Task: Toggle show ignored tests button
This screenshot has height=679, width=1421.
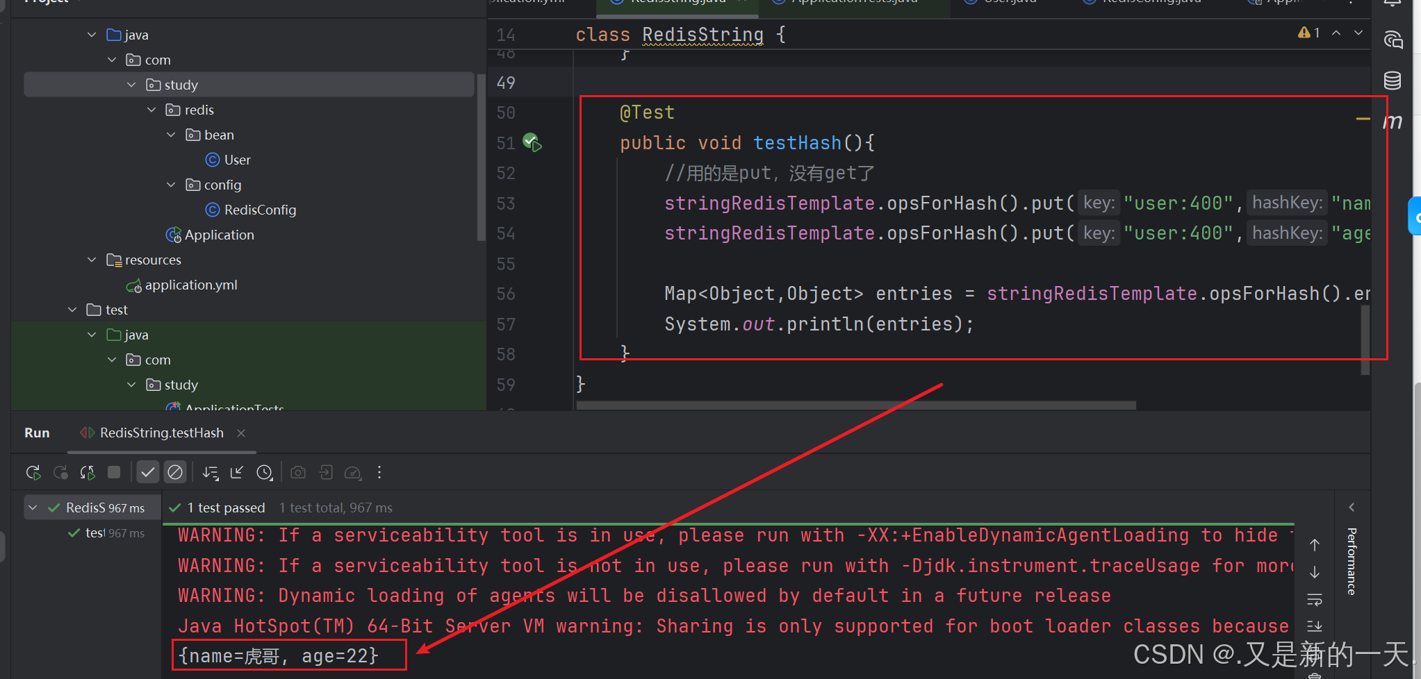Action: click(x=175, y=473)
